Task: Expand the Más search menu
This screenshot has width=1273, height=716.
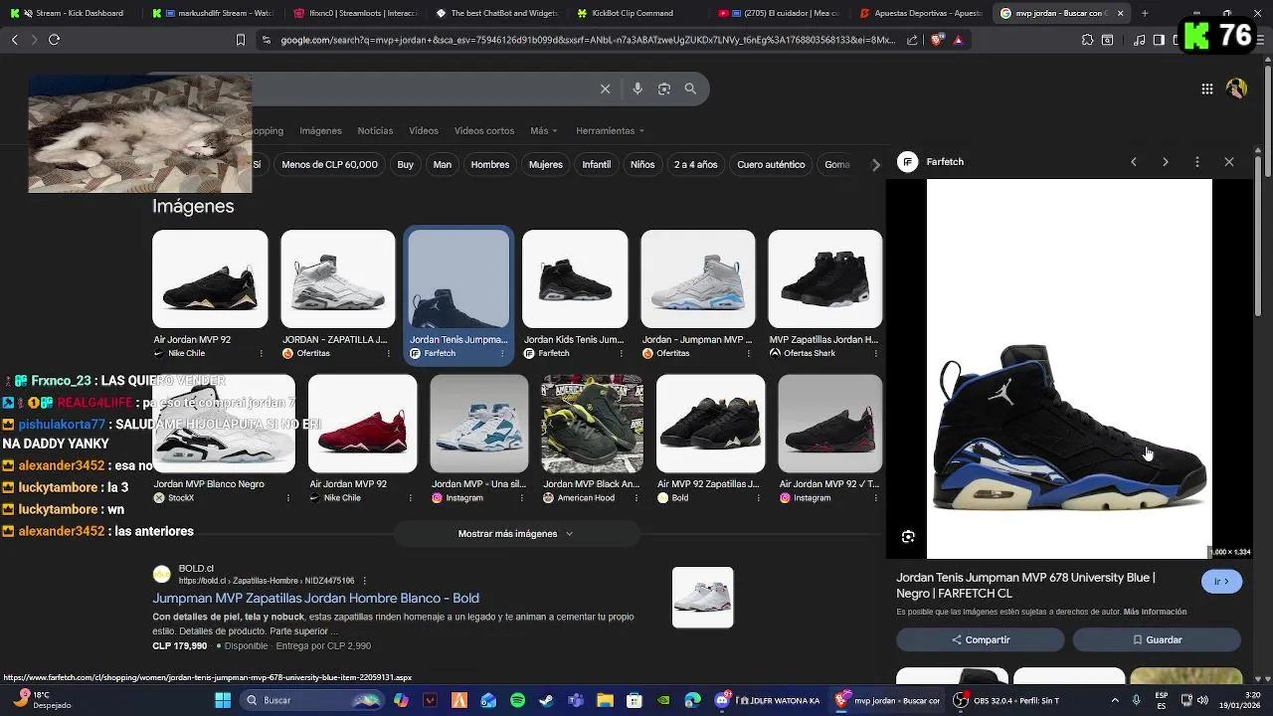Action: pos(543,131)
